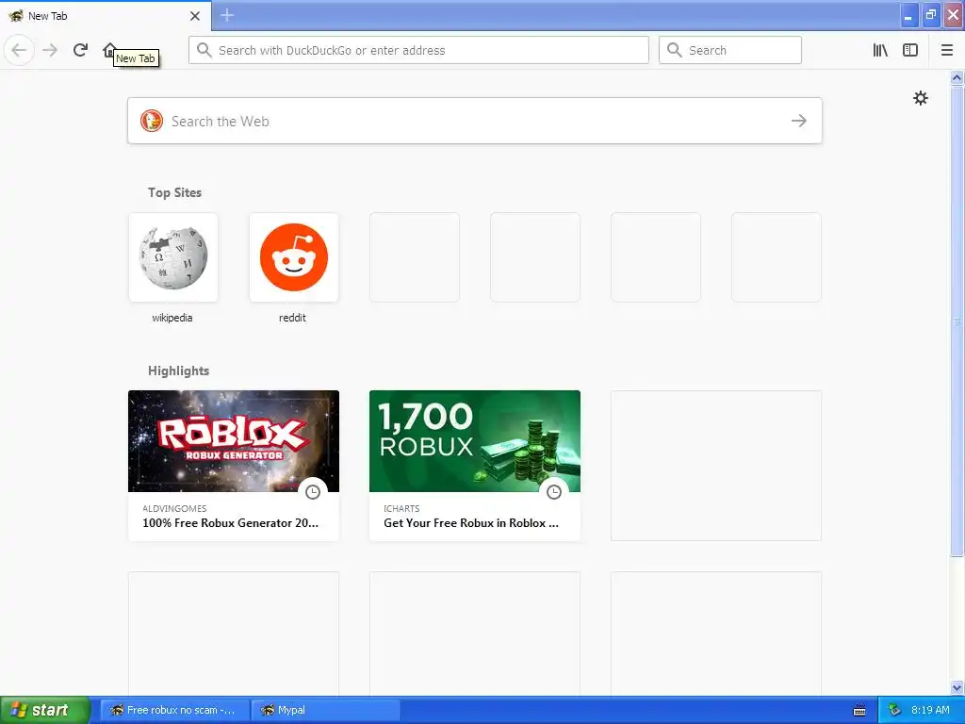Minimize the browser window
Image resolution: width=965 pixels, height=724 pixels.
[x=908, y=15]
